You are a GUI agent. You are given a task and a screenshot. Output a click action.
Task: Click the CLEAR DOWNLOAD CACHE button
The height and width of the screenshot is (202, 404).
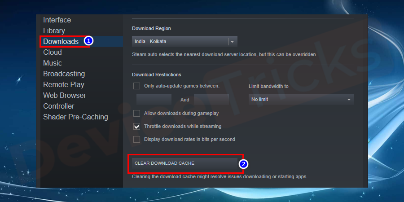(184, 163)
